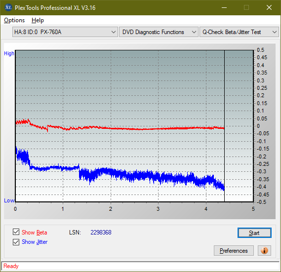This screenshot has height=272, width=281.
Task: Click the PlexTools XL application logo icon
Action: [x=8, y=7]
